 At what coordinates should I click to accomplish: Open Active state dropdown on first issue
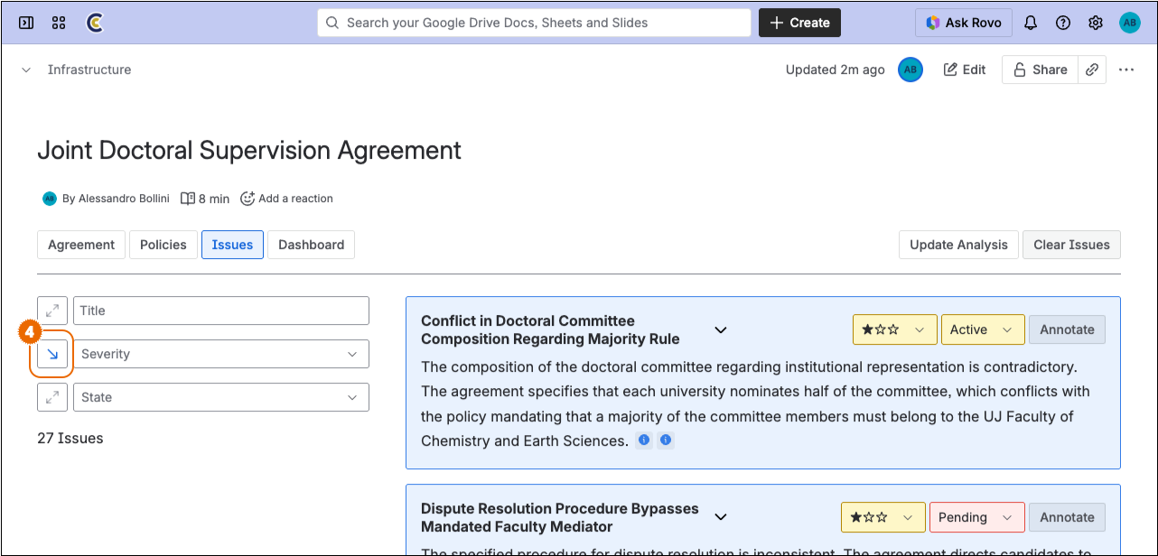coord(982,329)
